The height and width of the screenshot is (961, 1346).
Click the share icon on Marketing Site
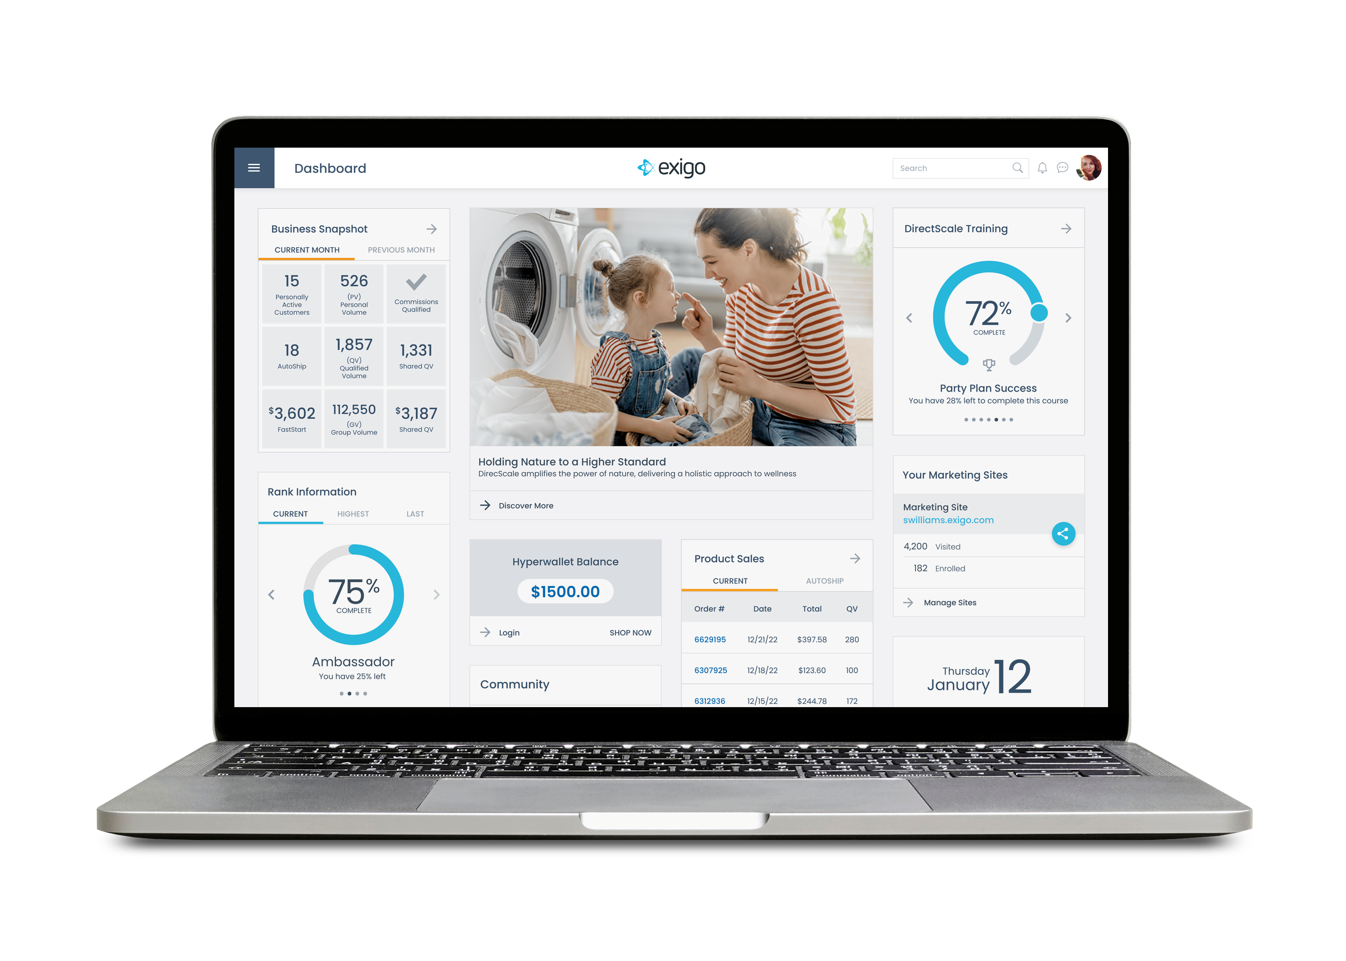[1064, 533]
